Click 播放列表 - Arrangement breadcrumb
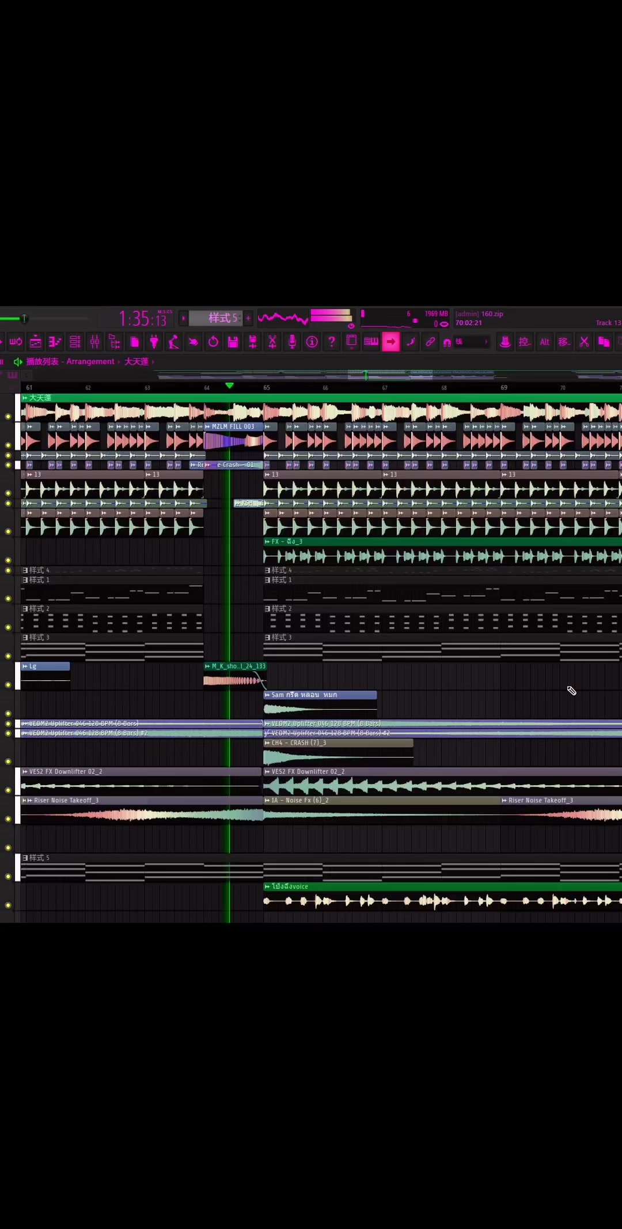 point(70,361)
